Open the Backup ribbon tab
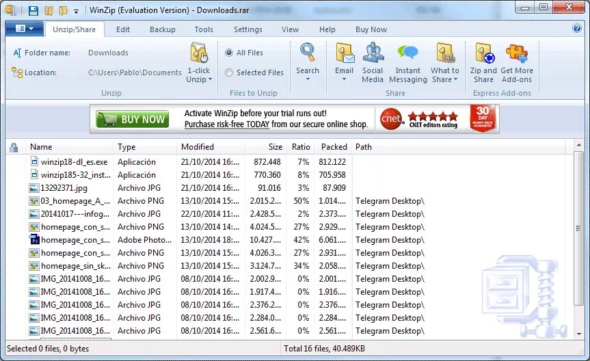 tap(163, 29)
